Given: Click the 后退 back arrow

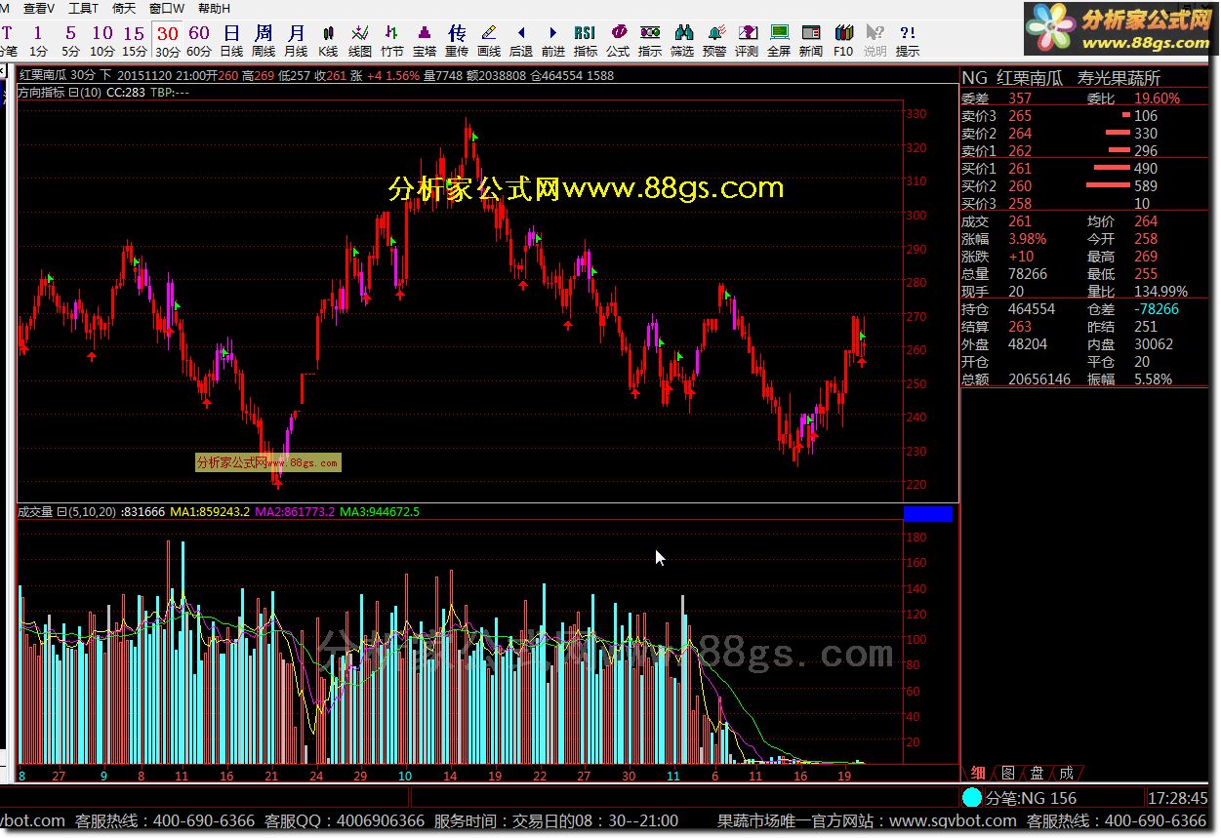Looking at the screenshot, I should pos(521,41).
